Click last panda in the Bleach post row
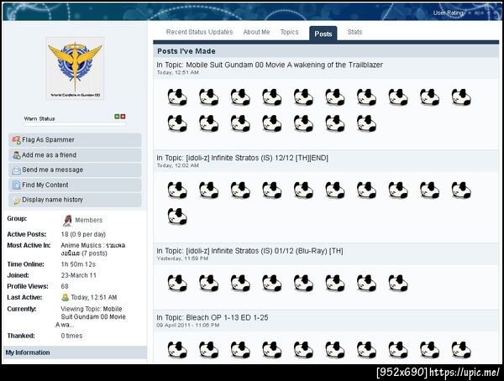 [x=461, y=350]
